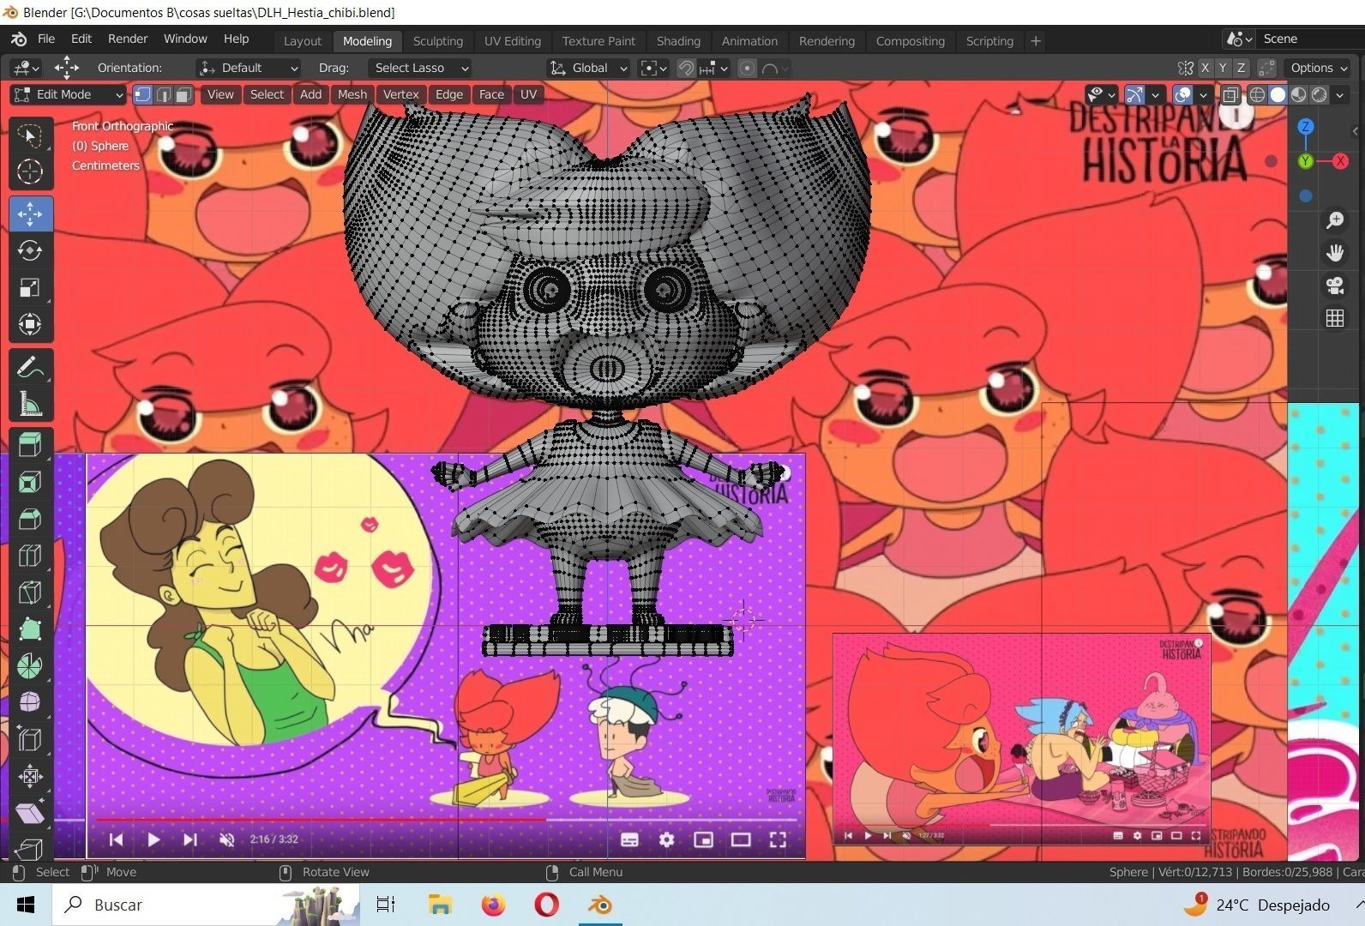Viewport: 1365px width, 926px height.
Task: Toggle snapping magnet
Action: click(686, 68)
